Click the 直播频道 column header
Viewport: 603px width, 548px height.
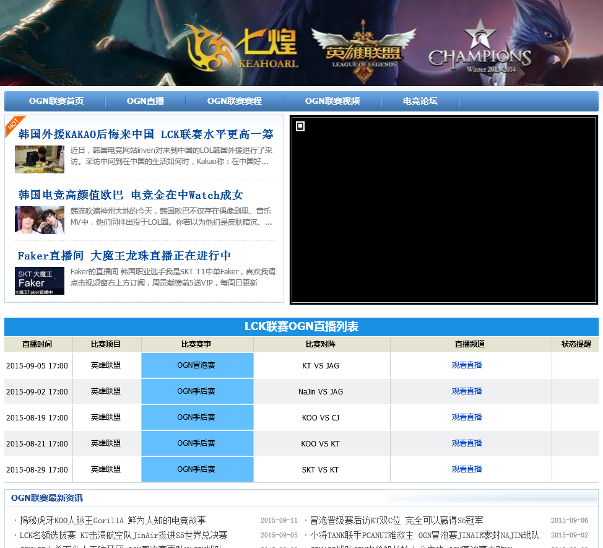click(x=470, y=344)
